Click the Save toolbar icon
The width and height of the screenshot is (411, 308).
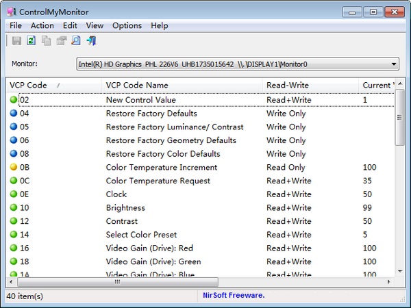click(17, 41)
